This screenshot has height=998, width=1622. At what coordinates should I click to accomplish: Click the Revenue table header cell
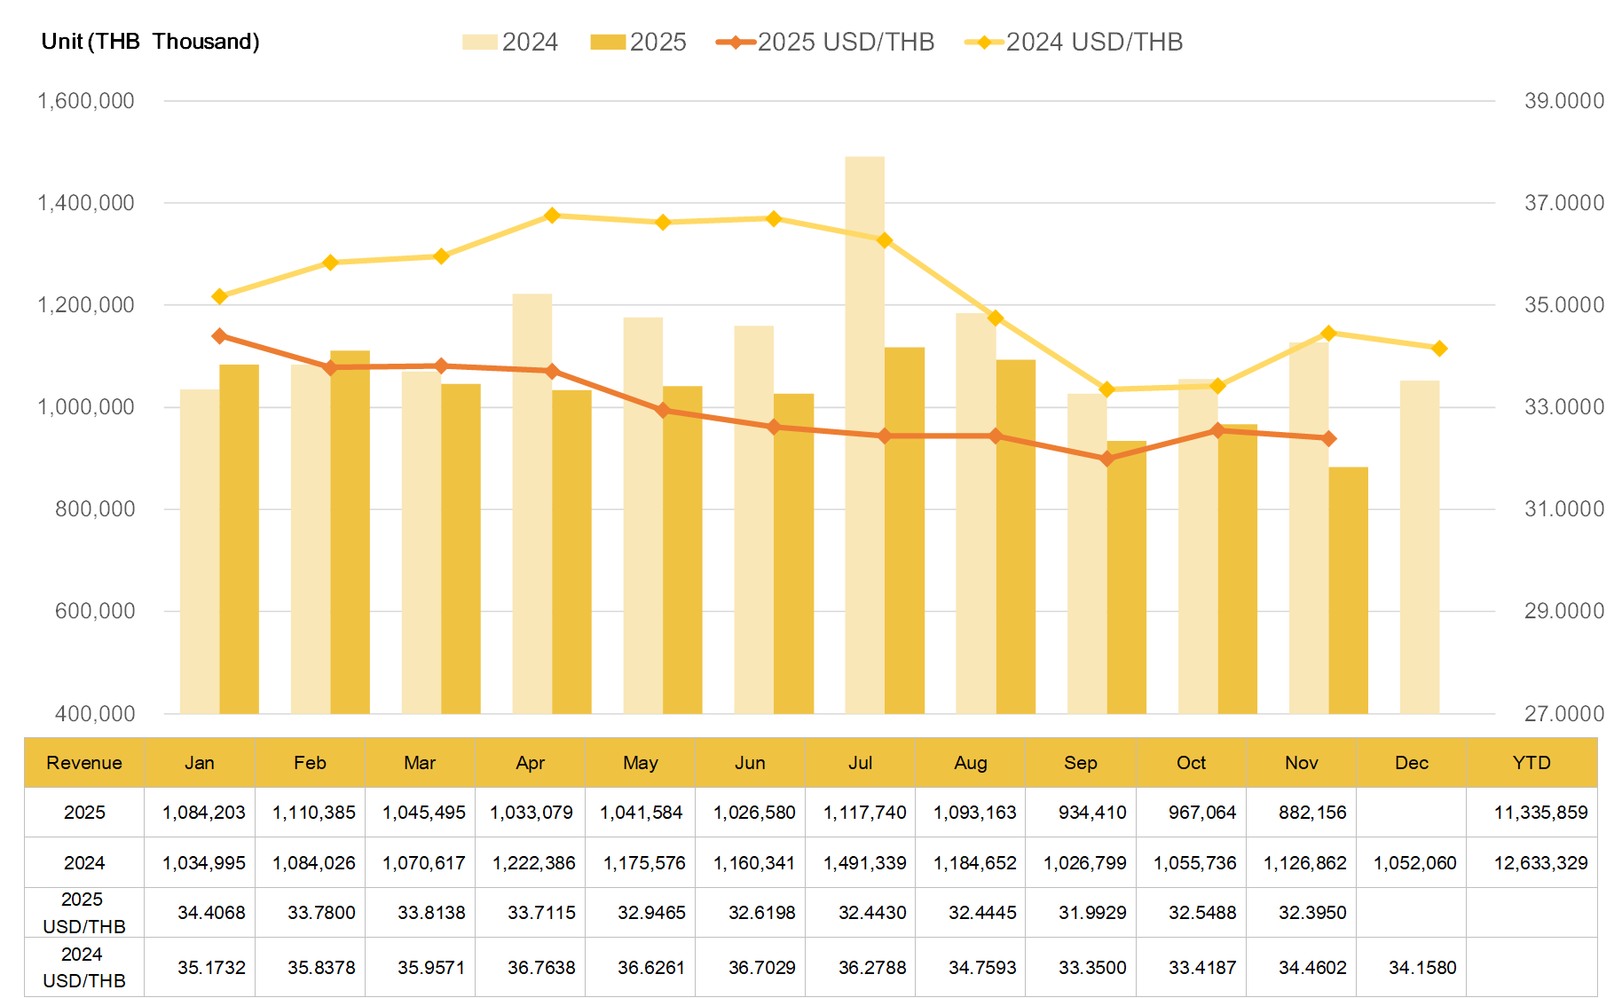(x=84, y=763)
